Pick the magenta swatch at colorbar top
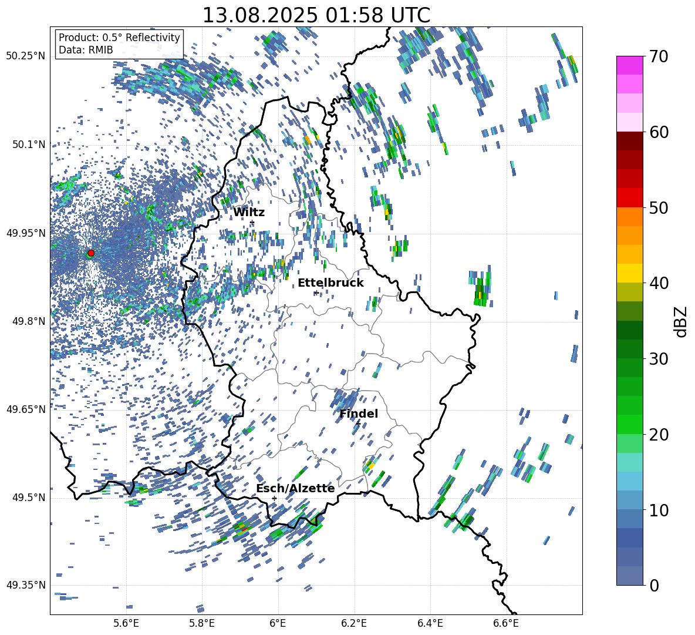 630,65
